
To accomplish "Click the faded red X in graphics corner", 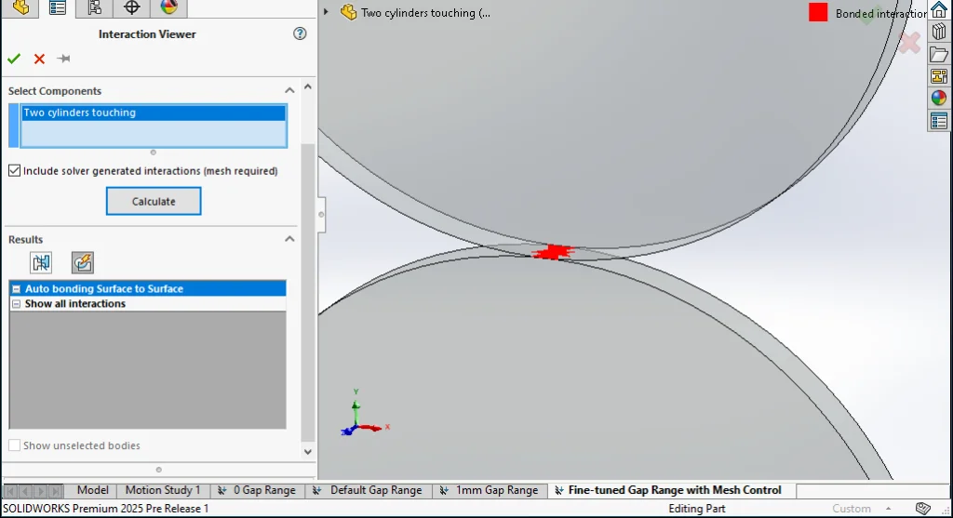I will click(x=909, y=43).
